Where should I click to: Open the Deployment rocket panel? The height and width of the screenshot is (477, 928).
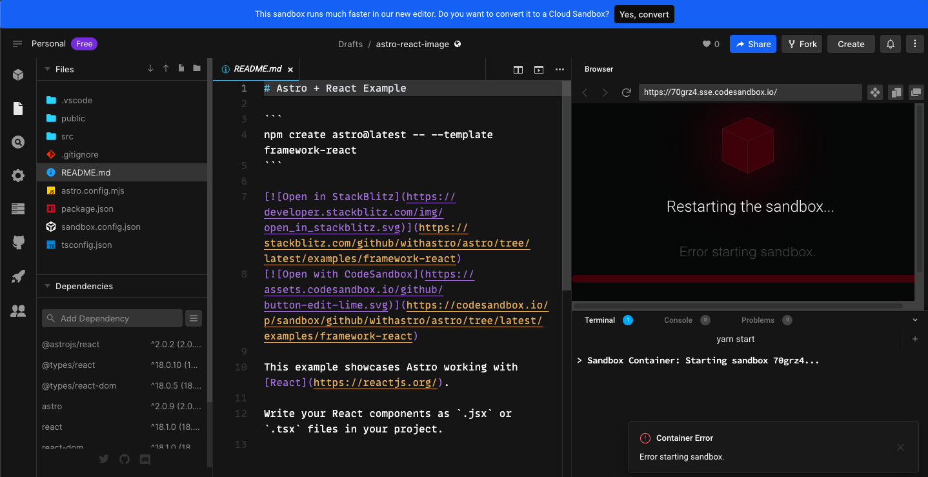pyautogui.click(x=18, y=276)
